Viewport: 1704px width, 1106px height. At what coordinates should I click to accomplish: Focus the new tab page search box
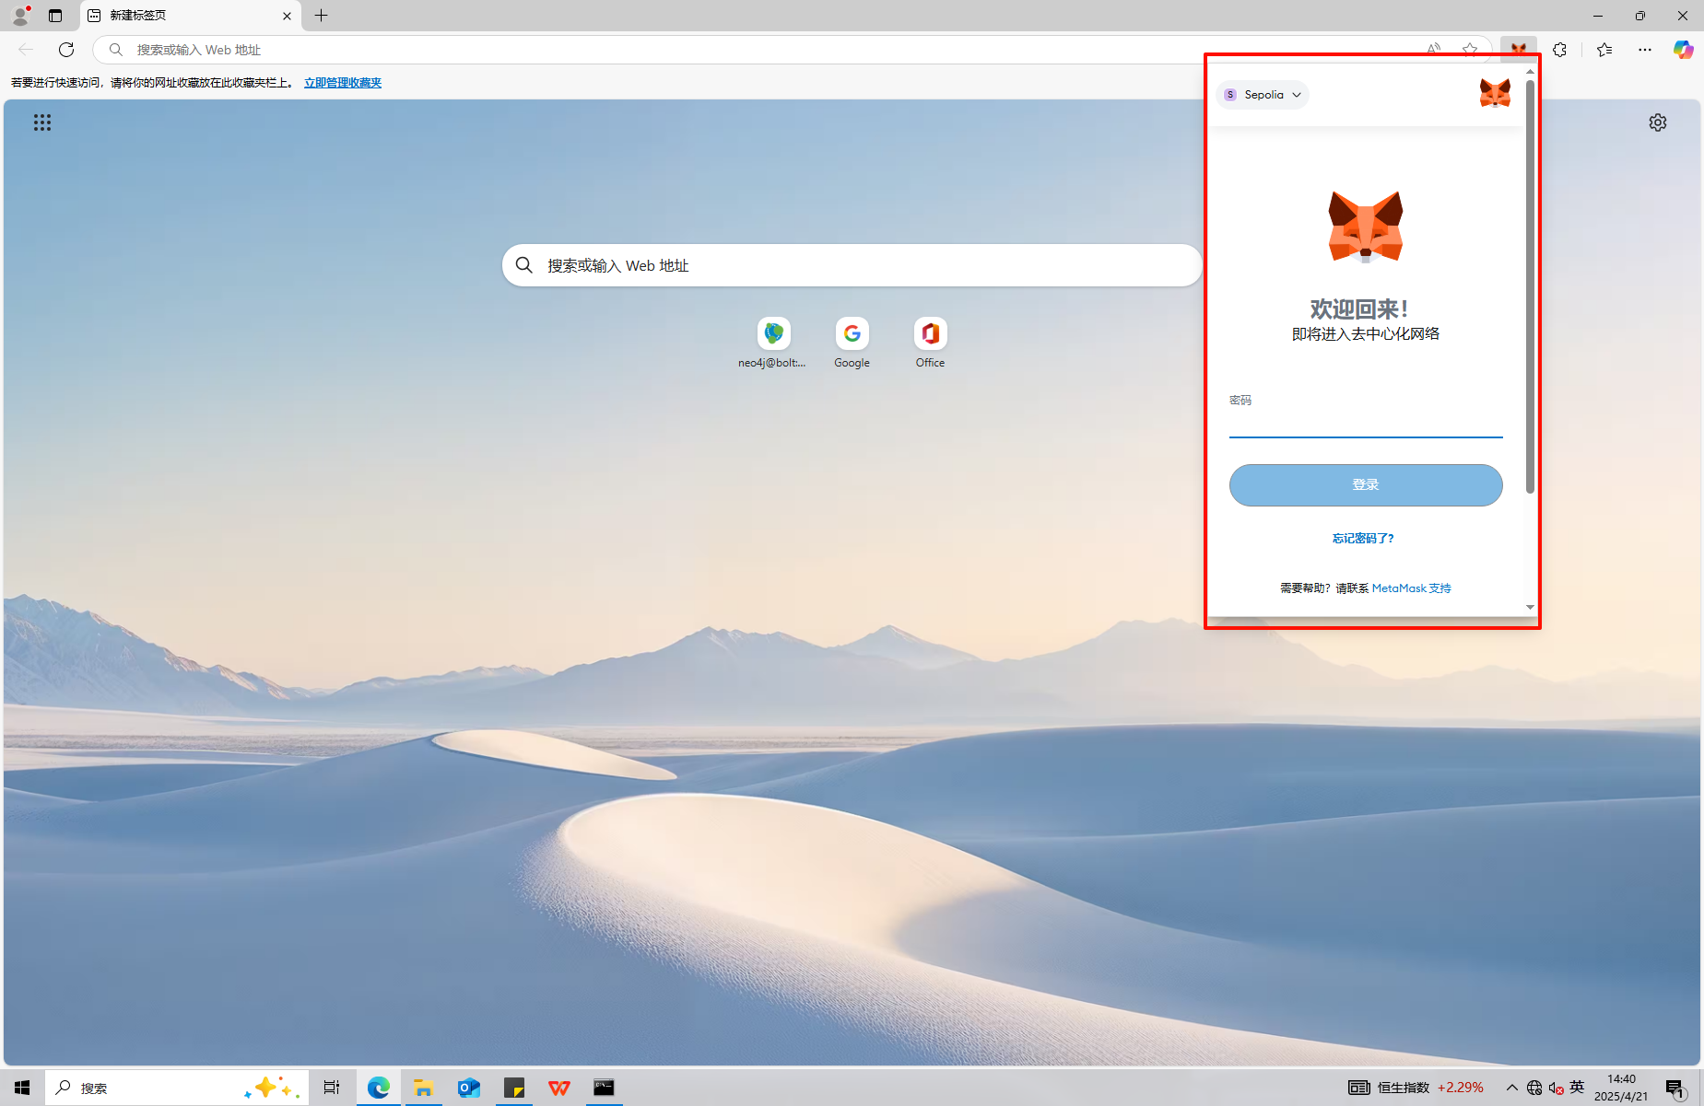[x=852, y=265]
